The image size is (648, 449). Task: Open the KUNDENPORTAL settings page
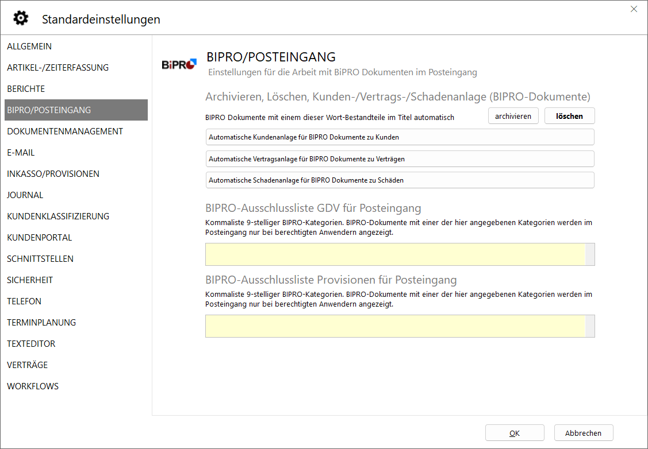pyautogui.click(x=39, y=238)
